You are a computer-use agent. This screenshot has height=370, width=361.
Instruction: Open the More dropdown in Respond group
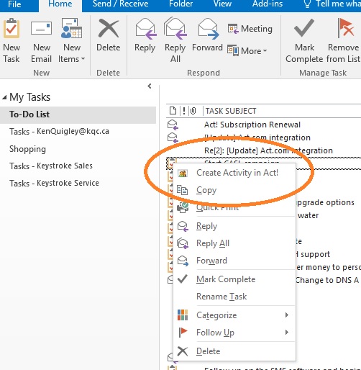pos(247,50)
